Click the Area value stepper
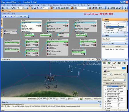The width and height of the screenshot is (129, 112). (x=112, y=74)
